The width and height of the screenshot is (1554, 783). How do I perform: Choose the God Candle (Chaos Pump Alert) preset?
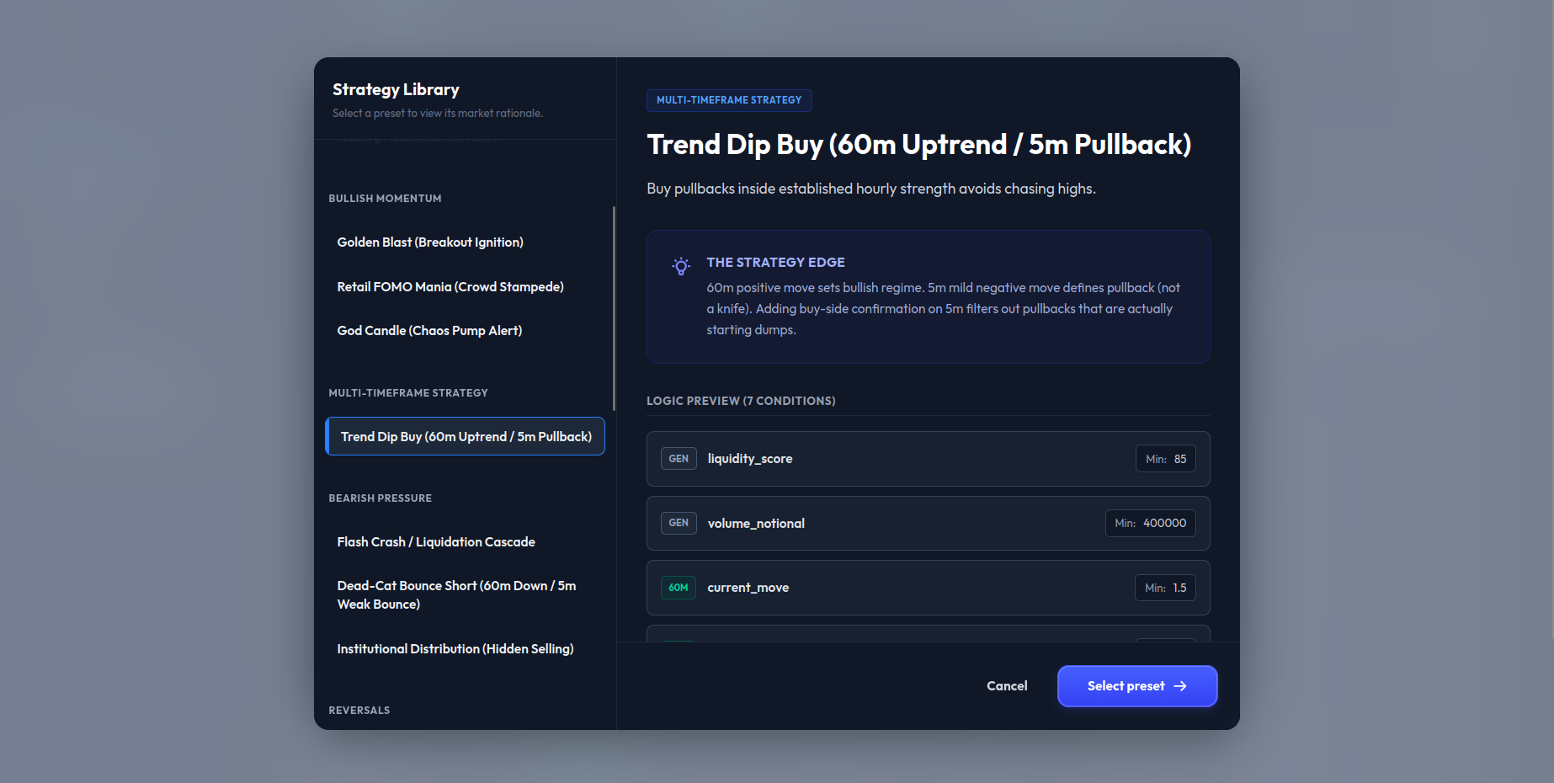429,331
